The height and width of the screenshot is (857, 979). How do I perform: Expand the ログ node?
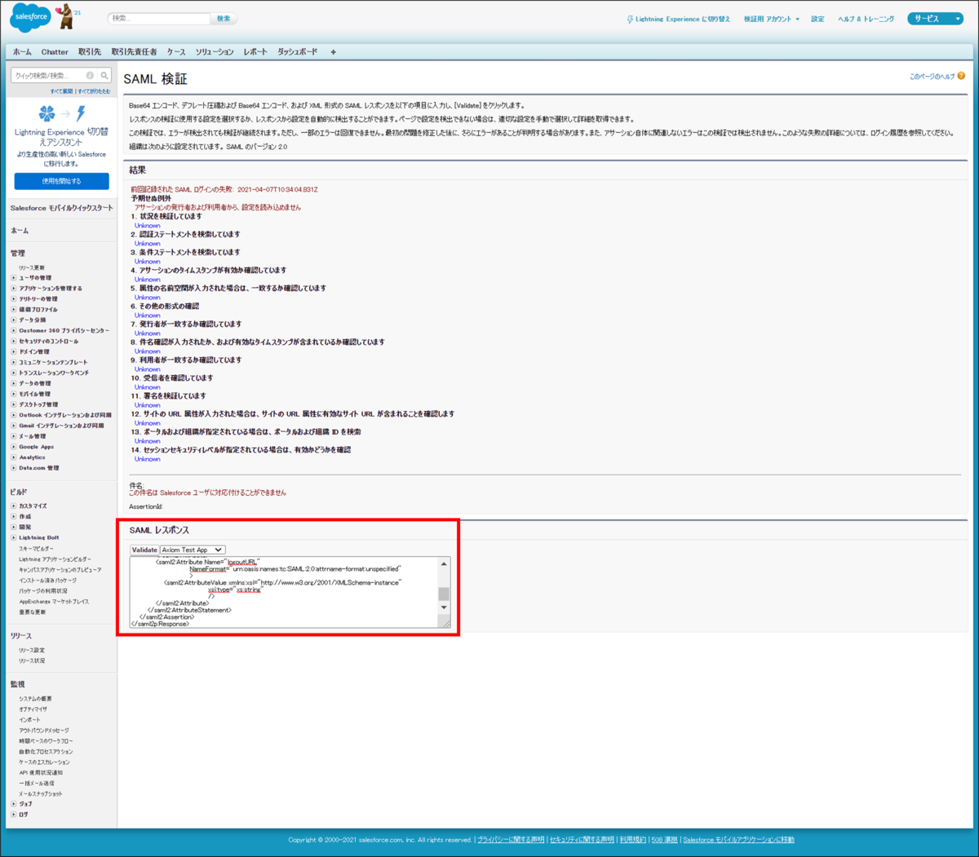[x=14, y=815]
